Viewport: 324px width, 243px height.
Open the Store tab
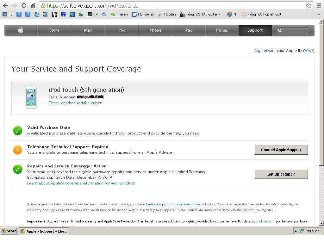click(54, 30)
